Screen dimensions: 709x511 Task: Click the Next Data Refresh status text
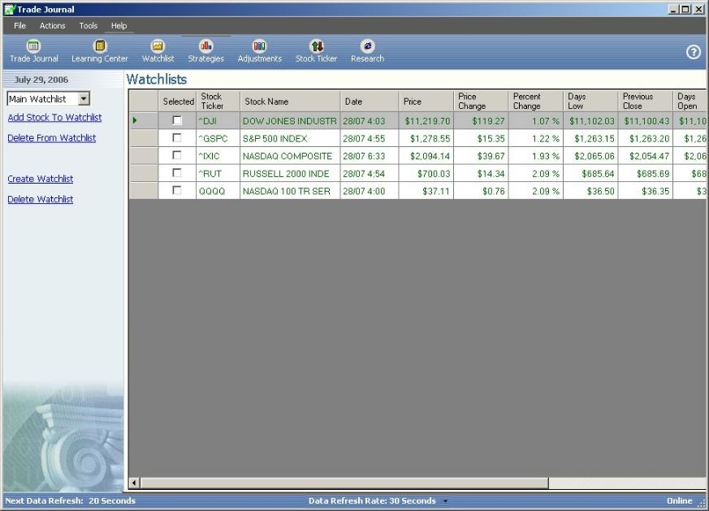(x=70, y=500)
